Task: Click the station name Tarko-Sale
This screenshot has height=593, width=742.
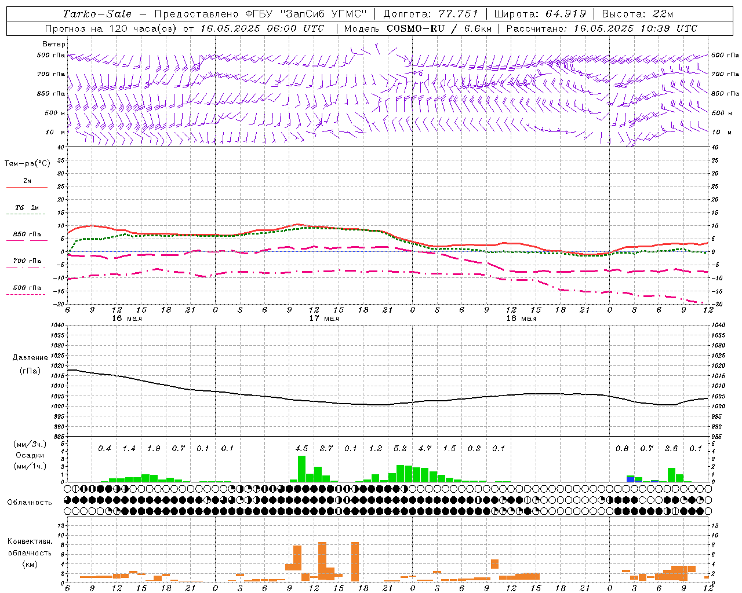Action: [x=97, y=14]
